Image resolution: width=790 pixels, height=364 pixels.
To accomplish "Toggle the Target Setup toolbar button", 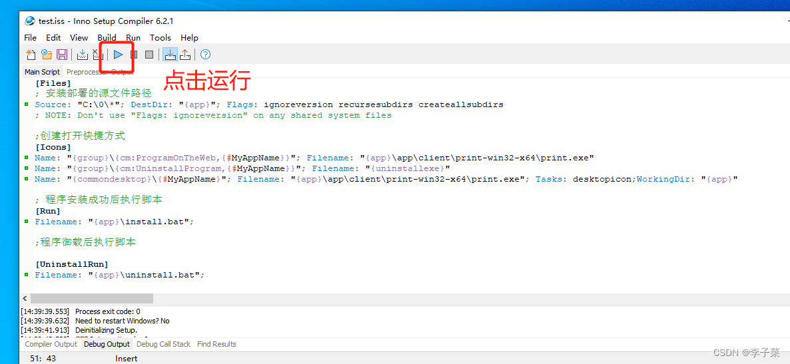I will pyautogui.click(x=170, y=55).
